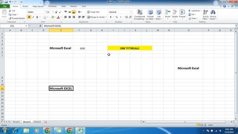Toggle align text left button
Screen dimensions: 238x134
point(65,17)
